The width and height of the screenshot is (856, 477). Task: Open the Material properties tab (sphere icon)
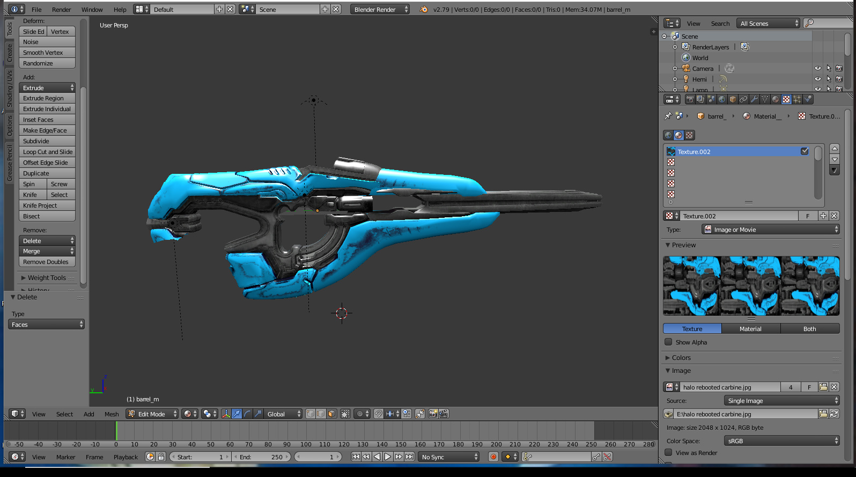[x=776, y=99]
